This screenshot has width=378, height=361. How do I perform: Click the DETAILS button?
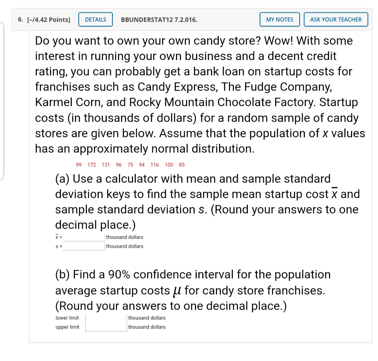(95, 20)
